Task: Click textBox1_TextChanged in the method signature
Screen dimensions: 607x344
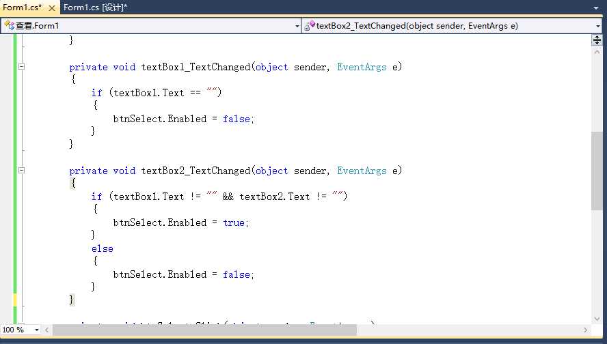Action: [196, 67]
